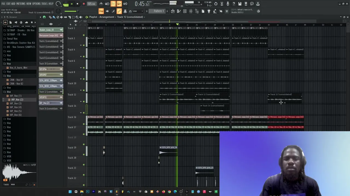Select the Paint brush tool in playlist
The width and height of the screenshot is (350, 196).
54,17
